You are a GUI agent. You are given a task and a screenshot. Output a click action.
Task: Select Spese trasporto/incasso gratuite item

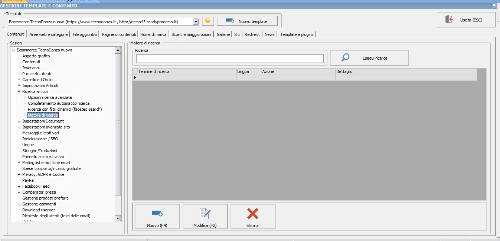click(51, 168)
